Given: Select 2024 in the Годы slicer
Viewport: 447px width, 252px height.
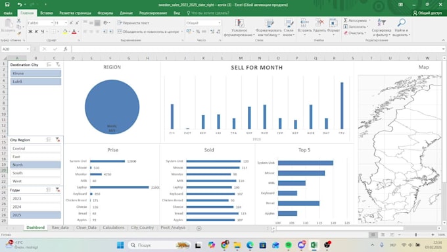Looking at the screenshot, I should tap(35, 207).
